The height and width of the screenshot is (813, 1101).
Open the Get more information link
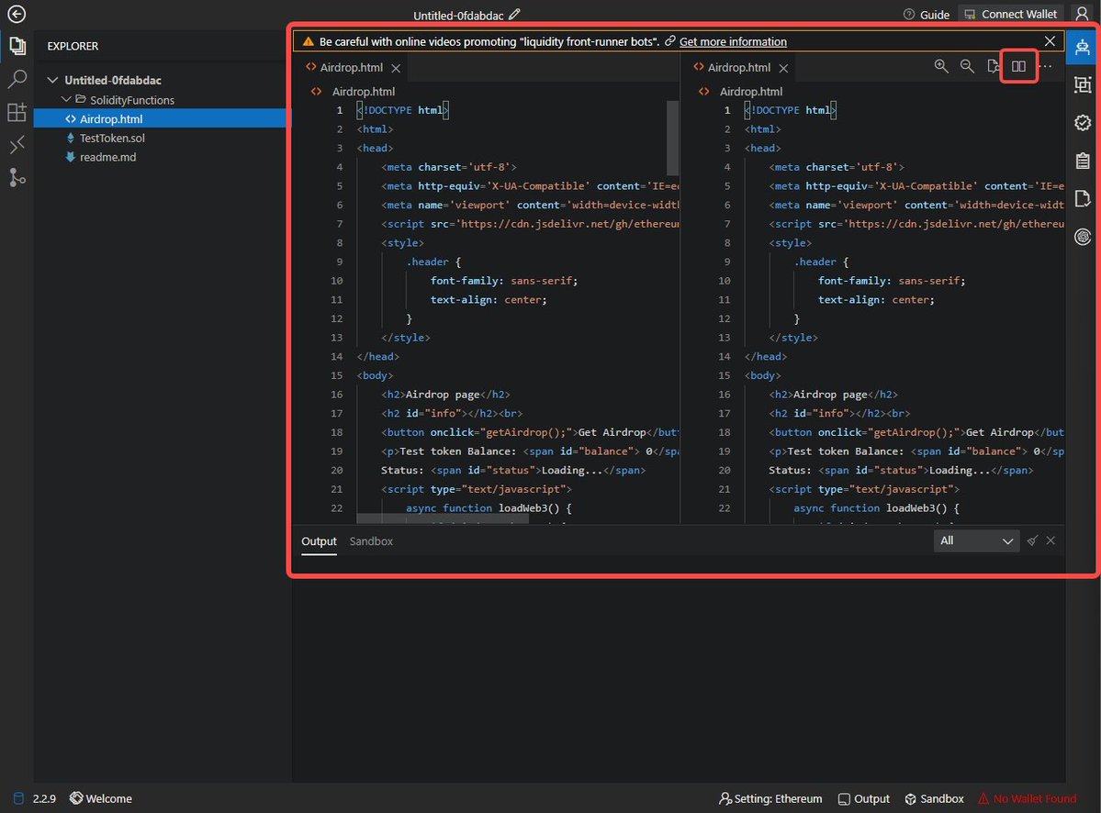point(733,41)
